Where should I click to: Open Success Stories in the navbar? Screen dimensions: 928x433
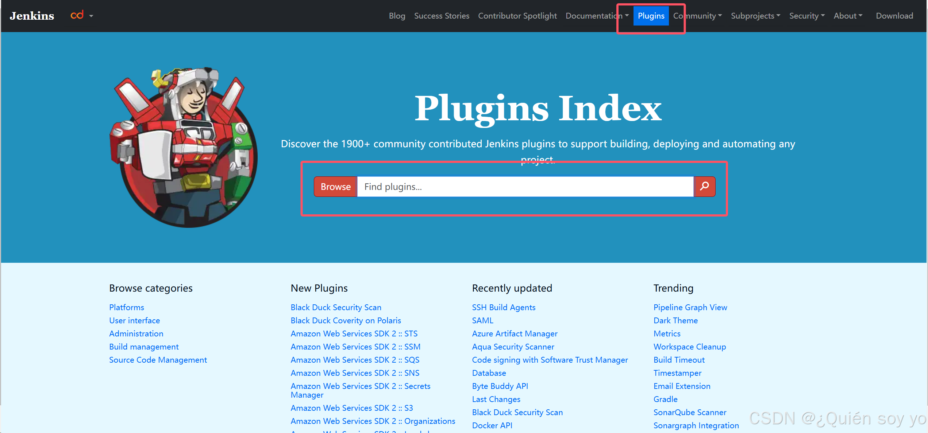tap(442, 16)
